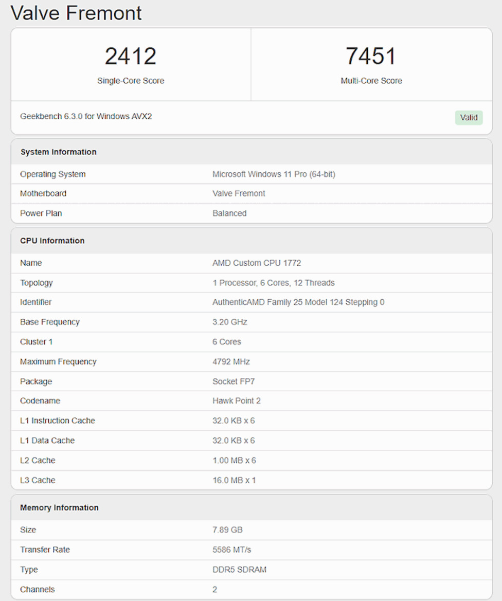The image size is (502, 601).
Task: Click the Valve Fremont motherboard link
Action: coord(239,193)
